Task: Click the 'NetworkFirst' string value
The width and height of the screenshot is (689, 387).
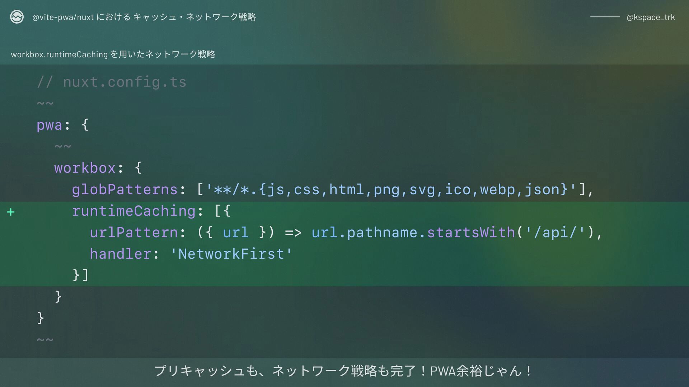Action: [231, 254]
